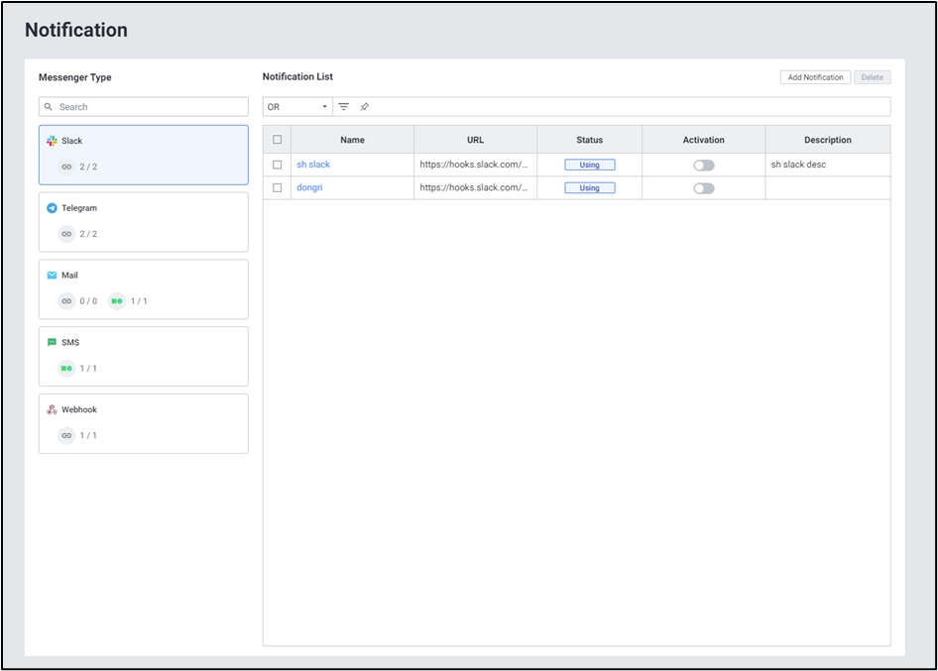Click the SMS chat bubble icon
This screenshot has width=938, height=671.
coord(52,343)
